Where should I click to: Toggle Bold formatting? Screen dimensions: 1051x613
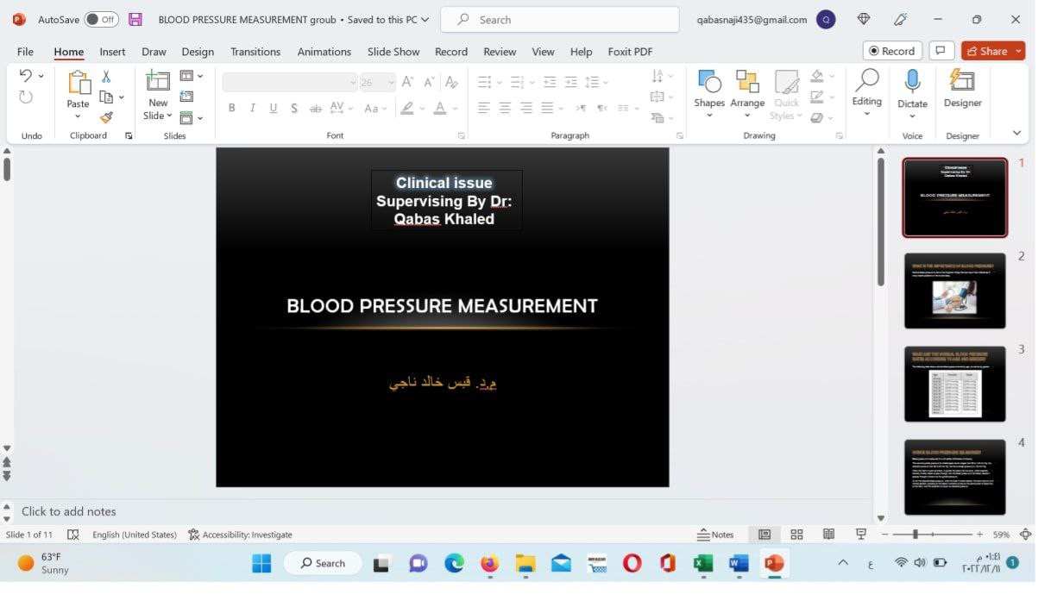(x=231, y=108)
